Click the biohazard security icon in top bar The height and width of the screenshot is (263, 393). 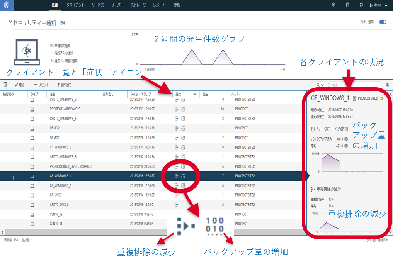[x=333, y=5]
